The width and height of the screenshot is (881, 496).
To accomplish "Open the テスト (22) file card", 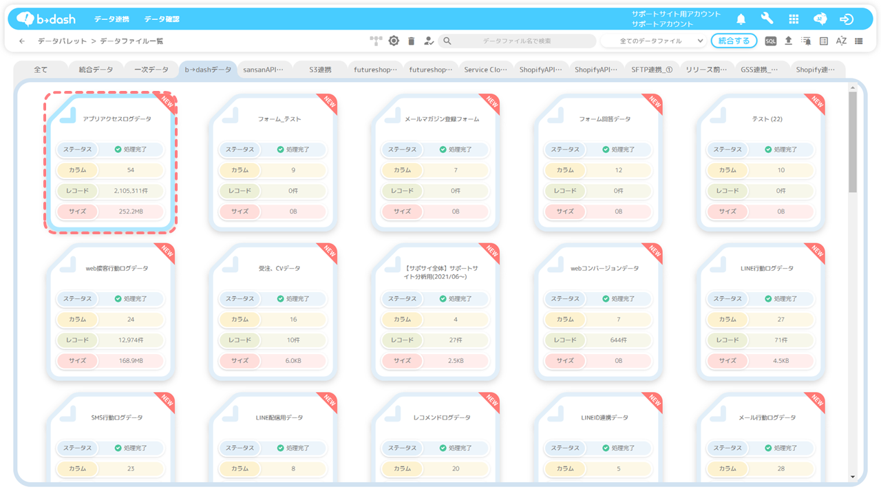I will (x=761, y=162).
